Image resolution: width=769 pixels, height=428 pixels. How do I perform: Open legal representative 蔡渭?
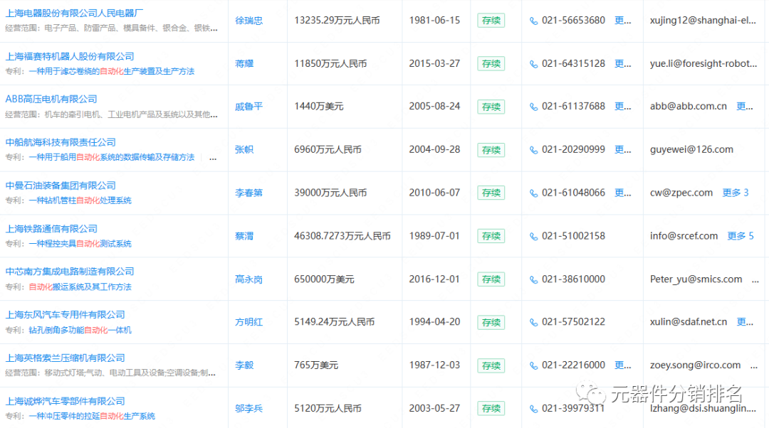coord(244,236)
